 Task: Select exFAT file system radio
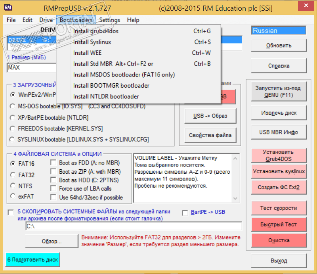13,196
